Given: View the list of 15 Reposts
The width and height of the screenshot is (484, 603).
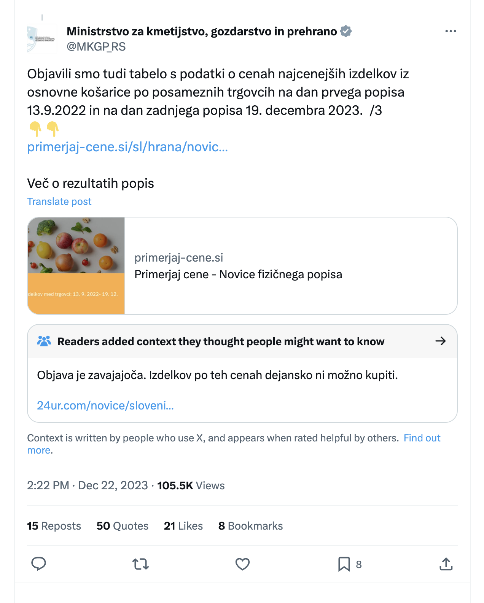Looking at the screenshot, I should (x=54, y=526).
